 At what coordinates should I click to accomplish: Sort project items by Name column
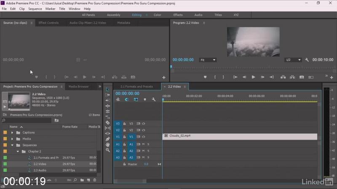[x=13, y=127]
